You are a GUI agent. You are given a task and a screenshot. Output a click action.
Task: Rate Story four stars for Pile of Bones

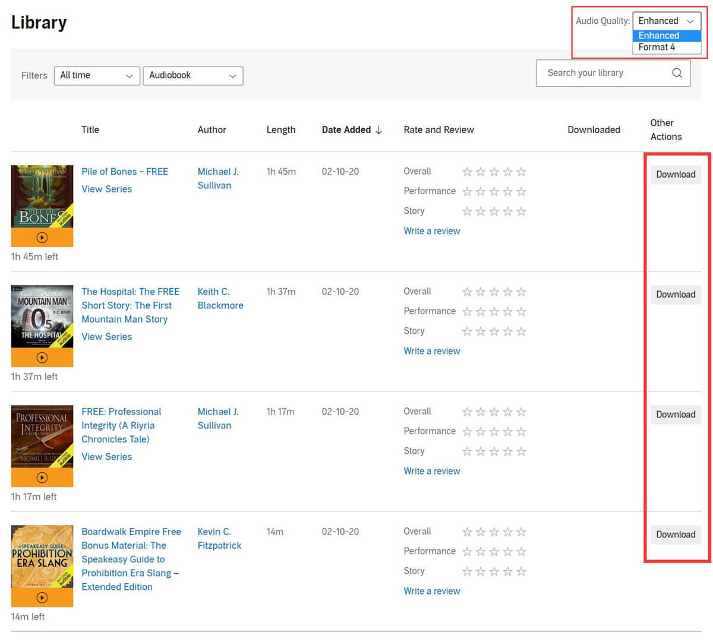tap(507, 211)
